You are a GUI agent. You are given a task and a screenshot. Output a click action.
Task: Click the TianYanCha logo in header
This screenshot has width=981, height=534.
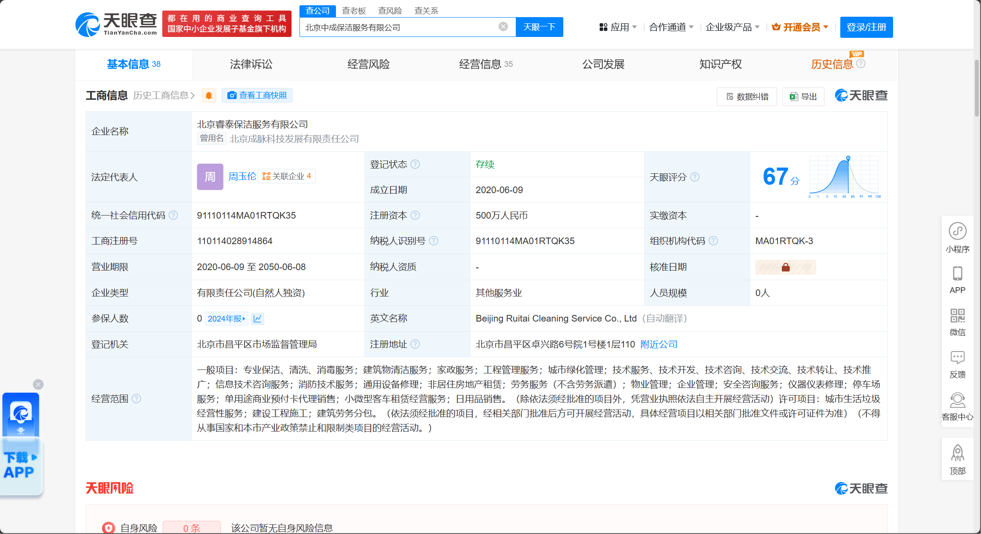click(x=116, y=24)
